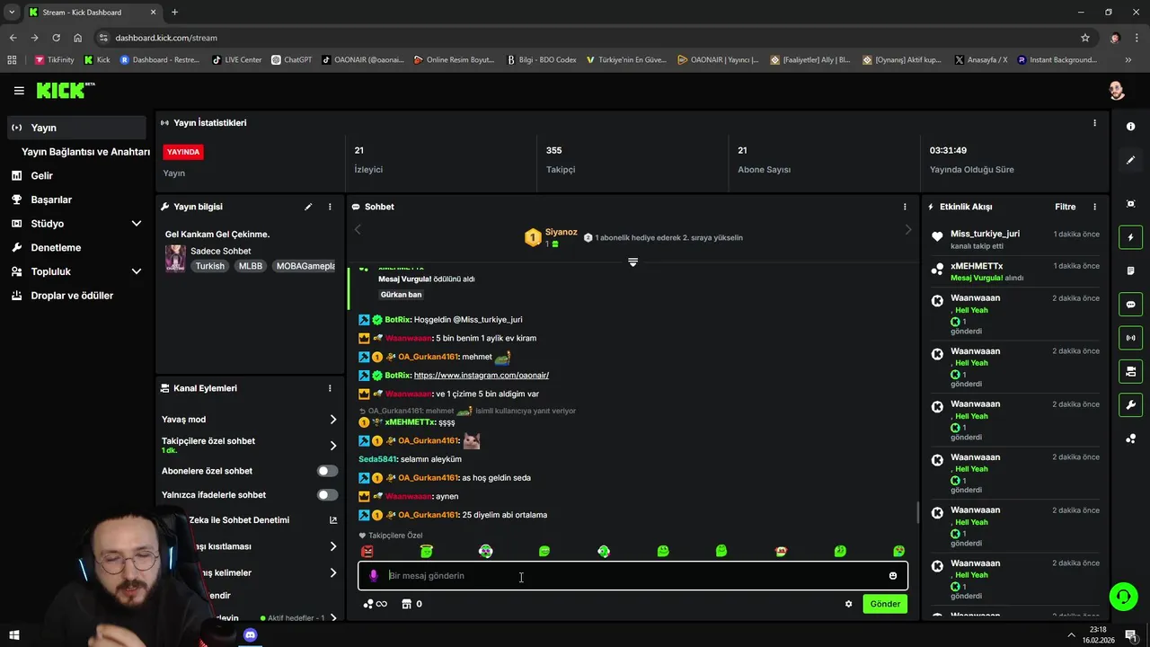
Task: Open Discord from the Windows taskbar
Action: (251, 635)
